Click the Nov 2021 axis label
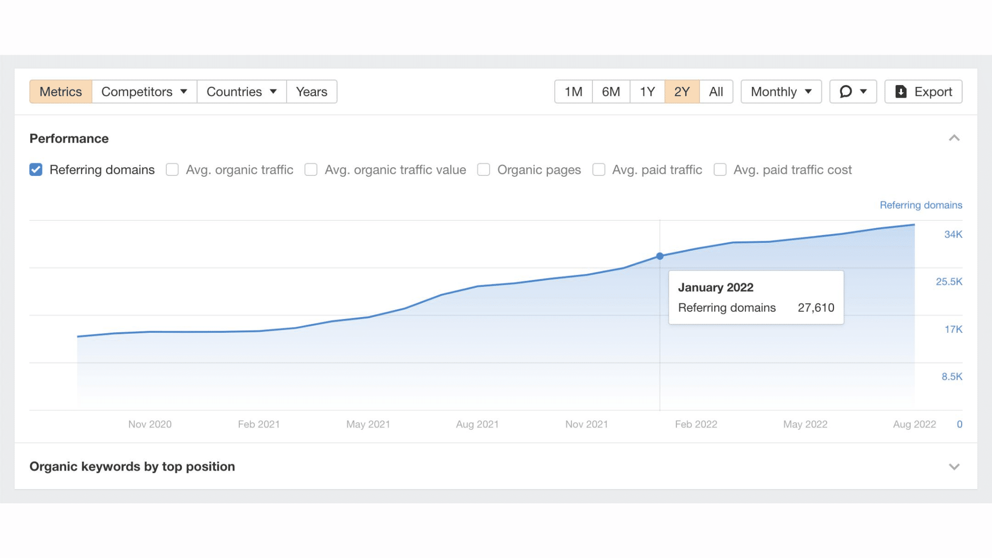Viewport: 992px width, 558px height. point(586,424)
